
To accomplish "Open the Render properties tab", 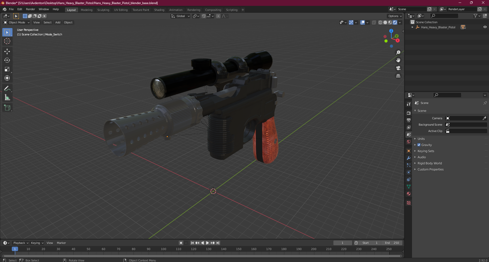I will (409, 113).
